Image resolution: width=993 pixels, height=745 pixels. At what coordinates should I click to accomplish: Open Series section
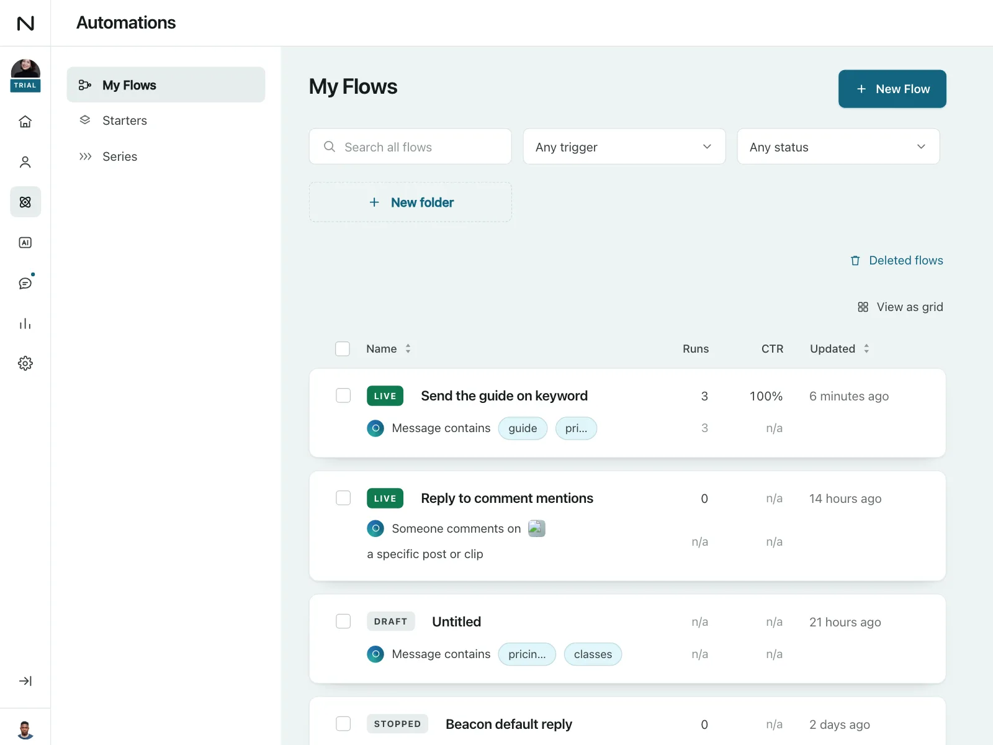coord(166,156)
